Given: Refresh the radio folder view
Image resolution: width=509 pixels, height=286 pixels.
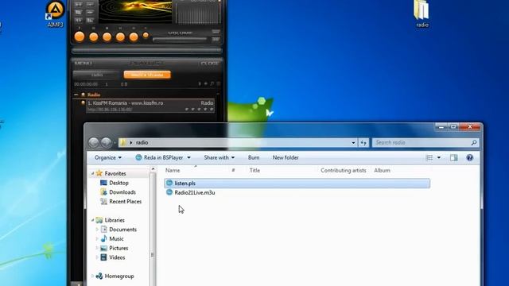Looking at the screenshot, I should click(363, 143).
